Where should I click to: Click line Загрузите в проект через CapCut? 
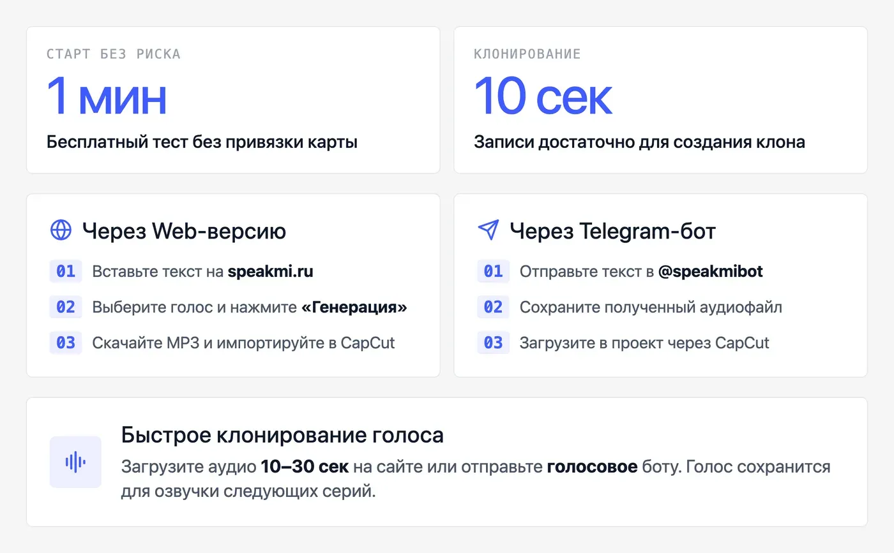[x=644, y=343]
